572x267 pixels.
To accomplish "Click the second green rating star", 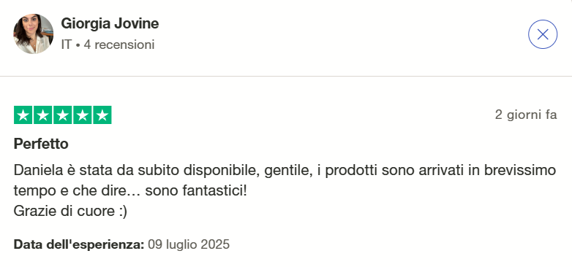I will point(42,115).
